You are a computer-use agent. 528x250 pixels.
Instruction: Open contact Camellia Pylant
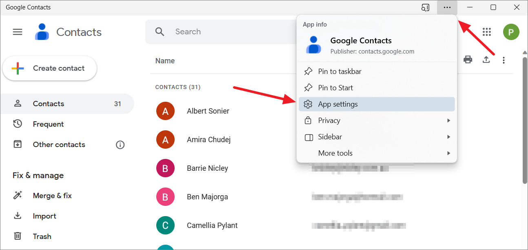[212, 225]
